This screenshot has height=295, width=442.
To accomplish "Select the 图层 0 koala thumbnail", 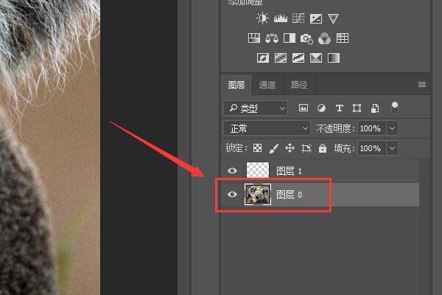I will click(x=257, y=195).
